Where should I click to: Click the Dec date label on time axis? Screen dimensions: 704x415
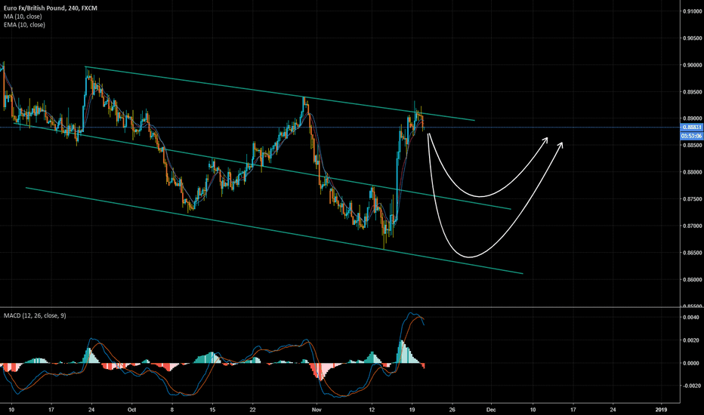pos(491,410)
